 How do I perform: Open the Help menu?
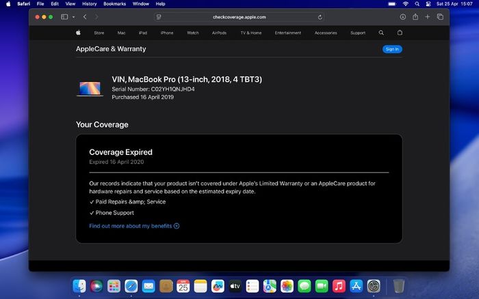click(x=160, y=4)
